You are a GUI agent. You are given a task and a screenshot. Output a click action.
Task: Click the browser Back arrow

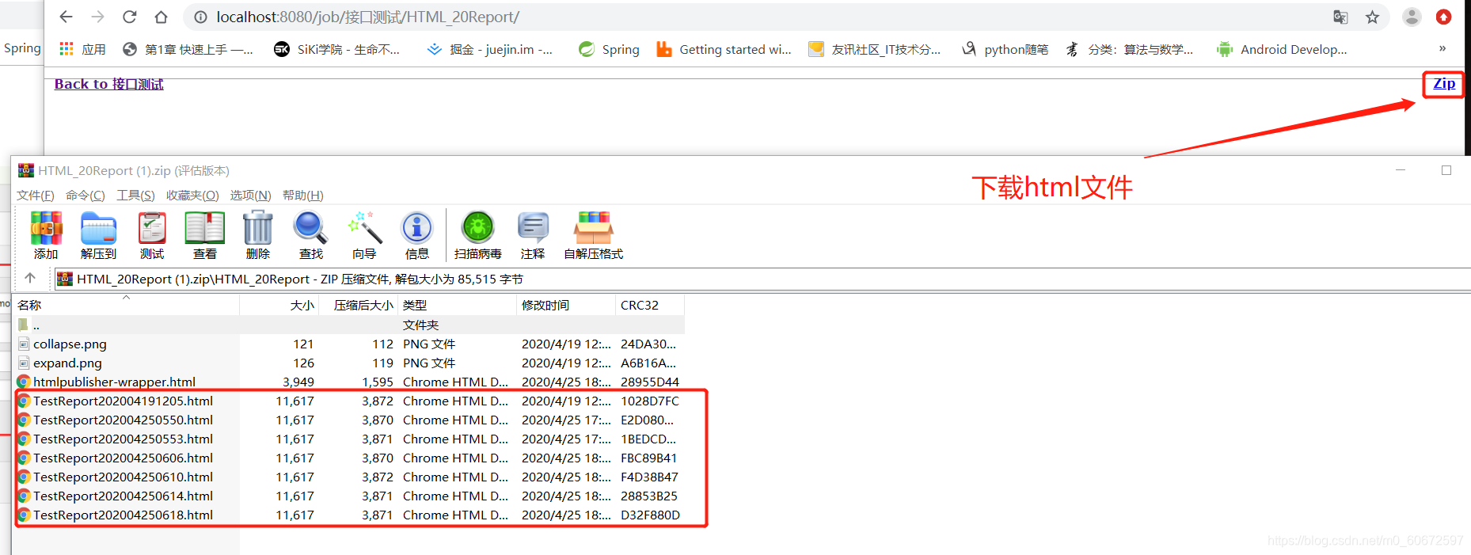click(x=67, y=17)
